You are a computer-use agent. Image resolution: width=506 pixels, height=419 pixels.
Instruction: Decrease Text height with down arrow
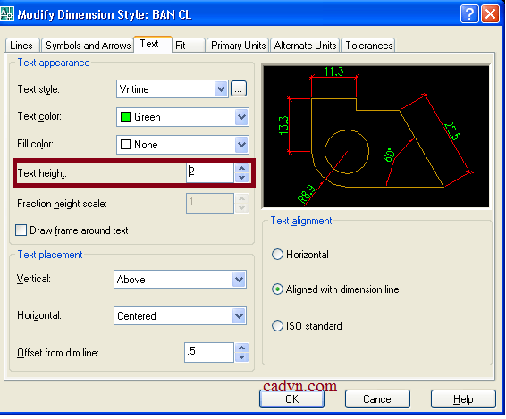[x=241, y=178]
